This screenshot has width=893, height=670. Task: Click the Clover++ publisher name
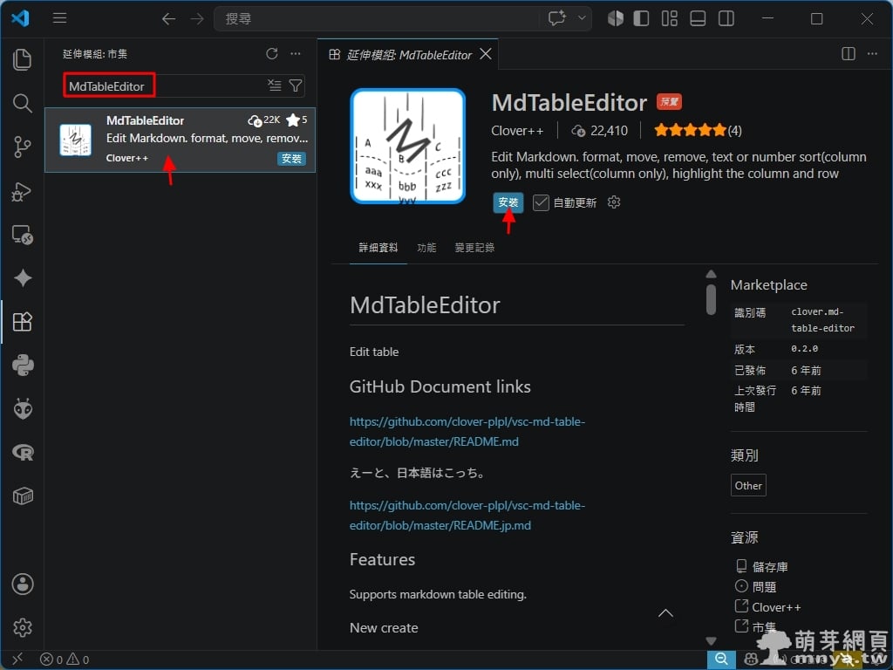517,131
